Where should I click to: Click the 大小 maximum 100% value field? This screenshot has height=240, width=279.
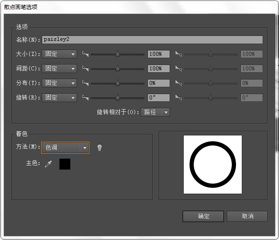pos(252,54)
